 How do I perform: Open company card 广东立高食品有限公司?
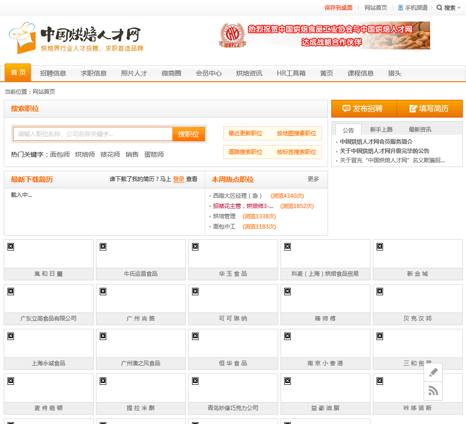pos(49,305)
